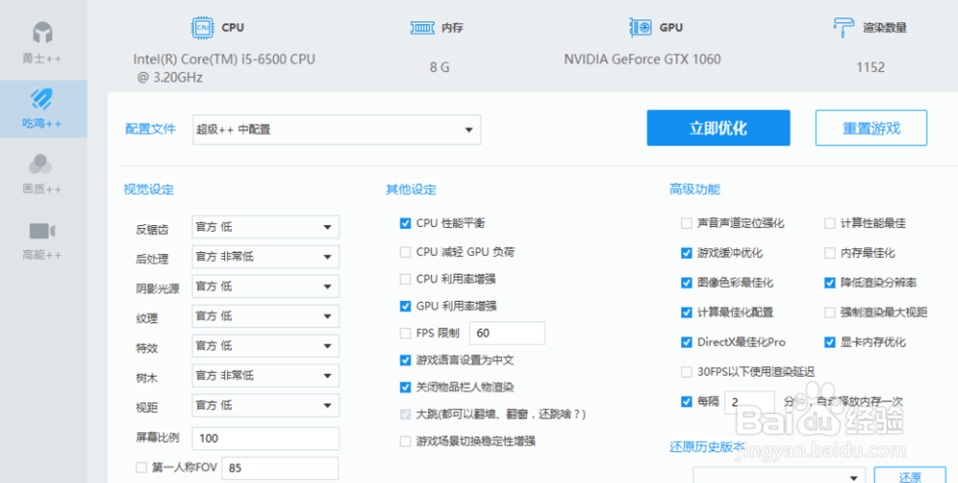This screenshot has height=483, width=958.
Task: Enable 计算性能最佳
Action: (829, 223)
